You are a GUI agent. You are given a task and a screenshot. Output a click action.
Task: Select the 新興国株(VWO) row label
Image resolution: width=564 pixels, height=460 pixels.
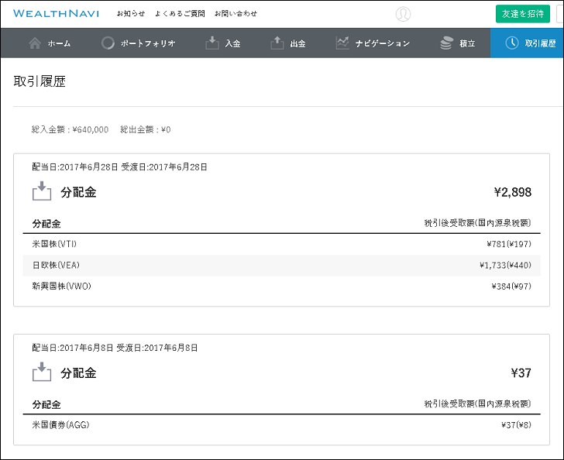[61, 287]
